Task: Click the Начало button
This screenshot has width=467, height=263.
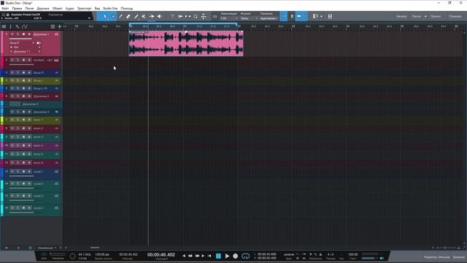Action: coord(401,16)
